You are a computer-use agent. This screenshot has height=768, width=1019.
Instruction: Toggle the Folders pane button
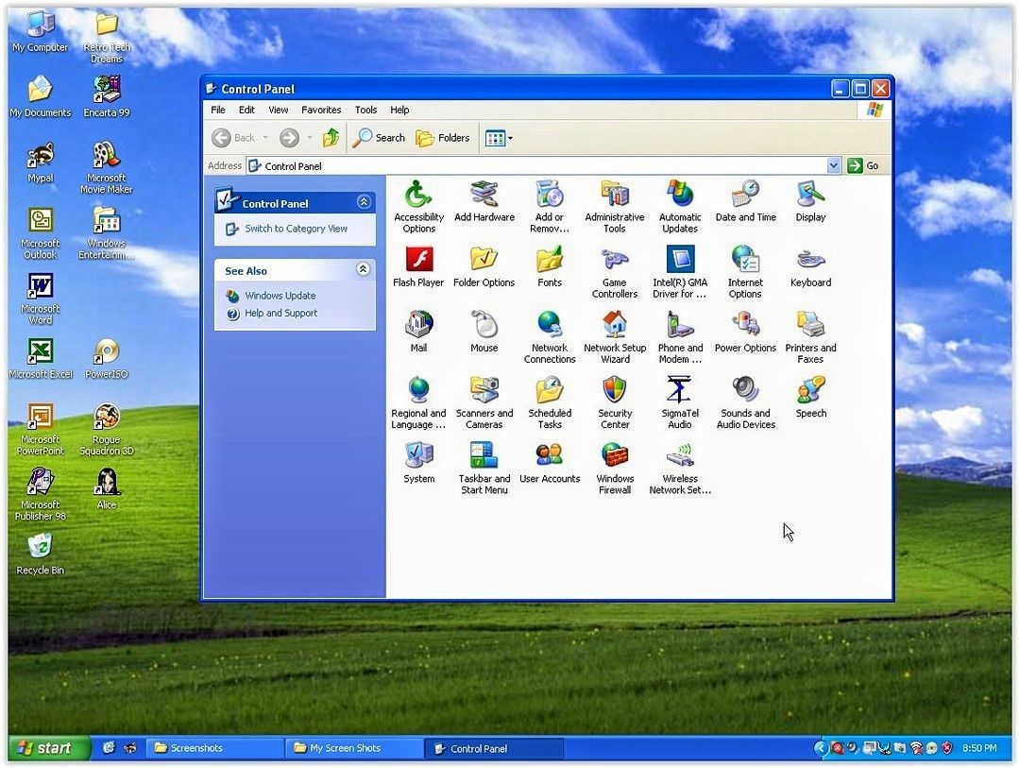(x=443, y=138)
